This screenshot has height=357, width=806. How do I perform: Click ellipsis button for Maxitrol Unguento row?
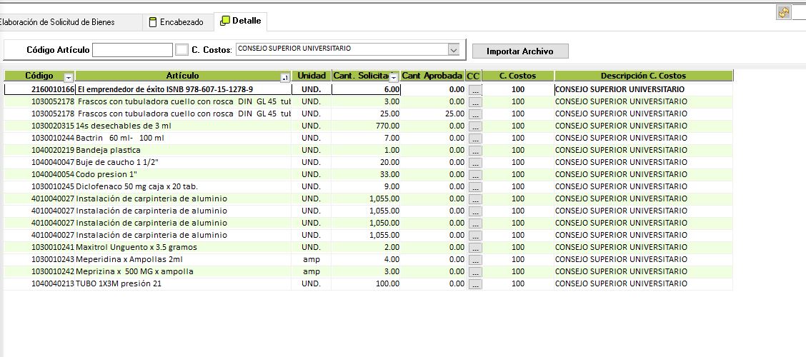coord(475,248)
